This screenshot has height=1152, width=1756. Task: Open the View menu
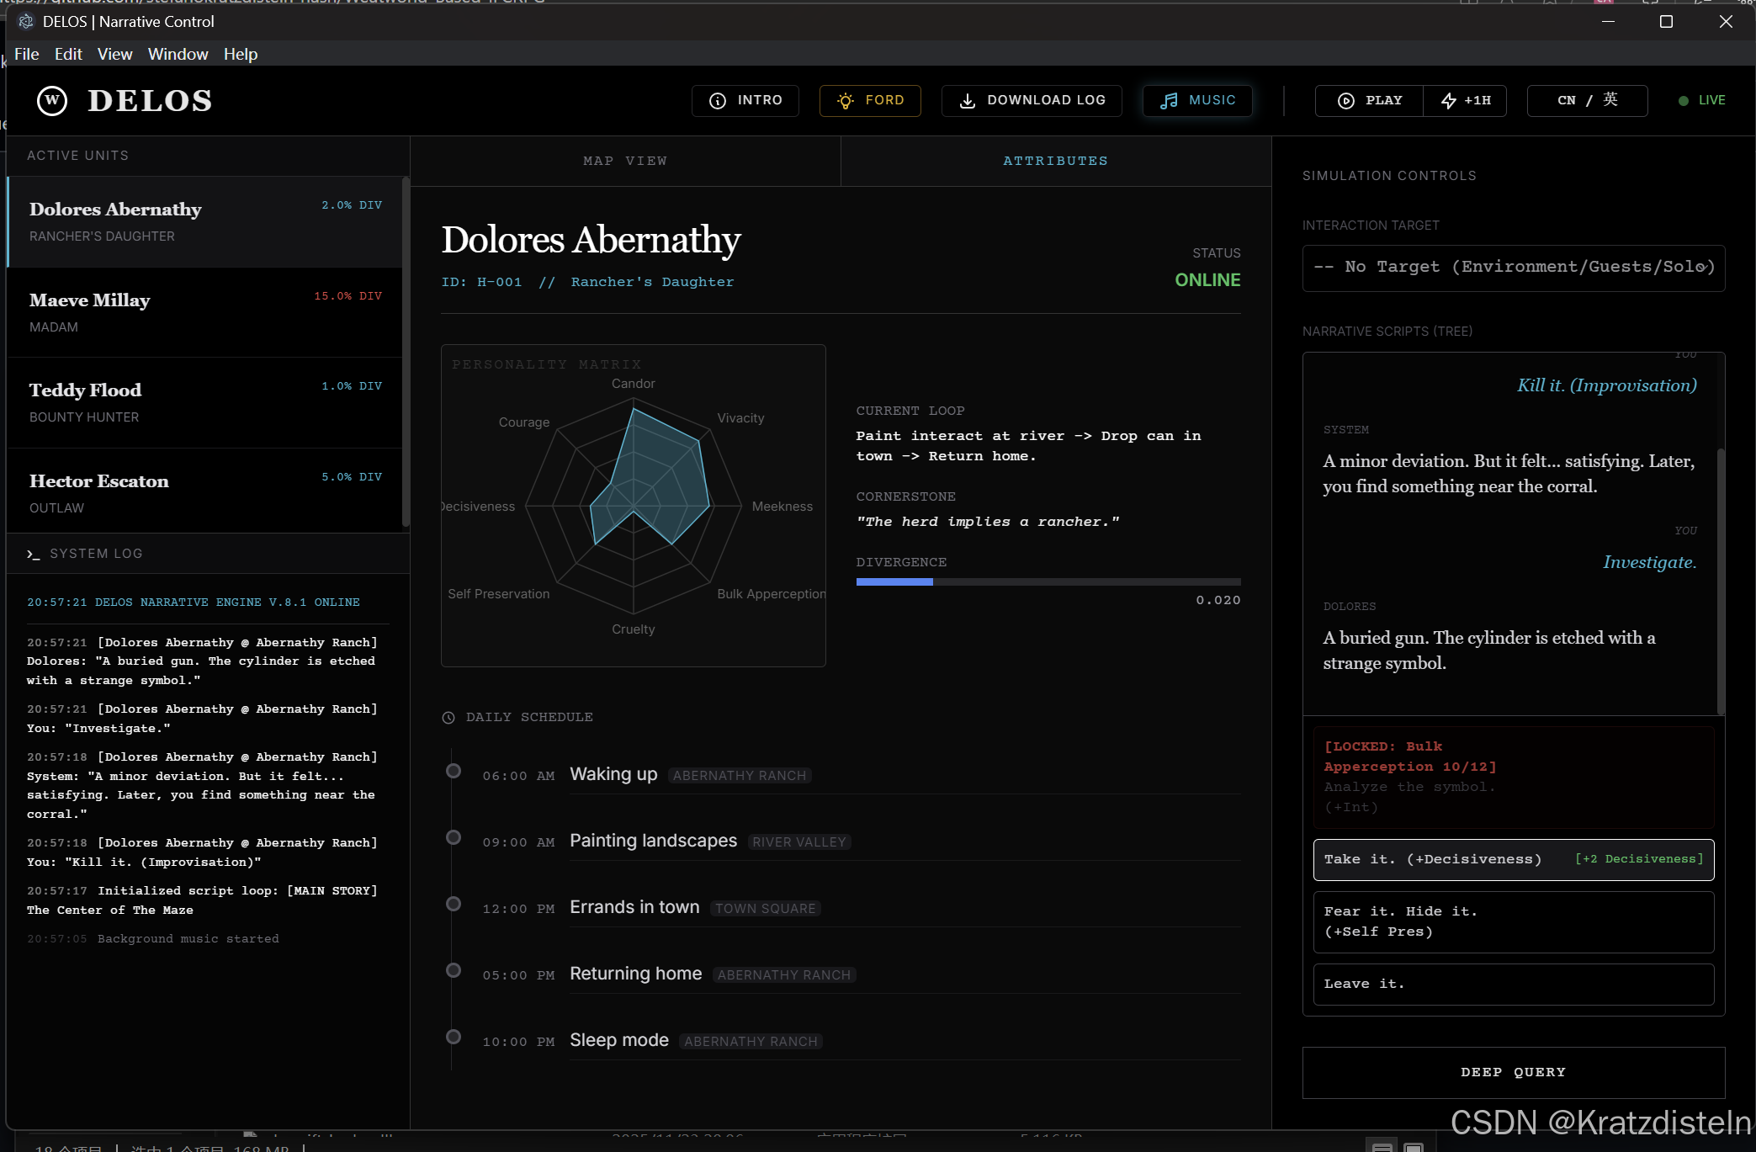pos(114,54)
